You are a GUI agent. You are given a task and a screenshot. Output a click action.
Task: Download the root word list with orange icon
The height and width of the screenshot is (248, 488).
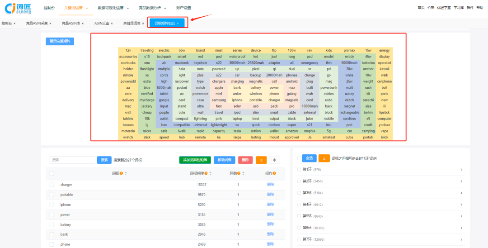261,160
